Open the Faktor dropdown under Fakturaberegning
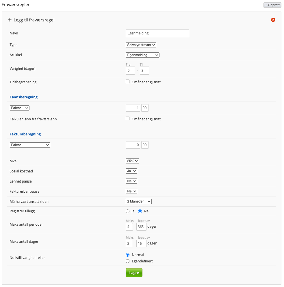The image size is (284, 287). 30,145
